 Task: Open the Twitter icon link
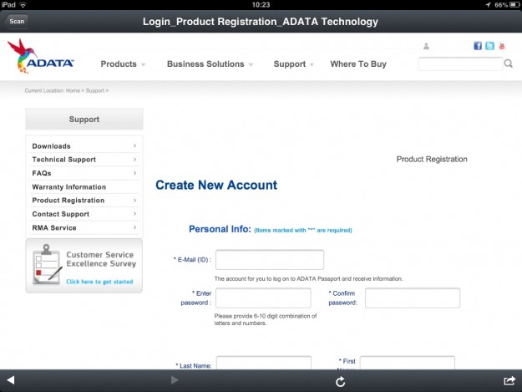(489, 46)
